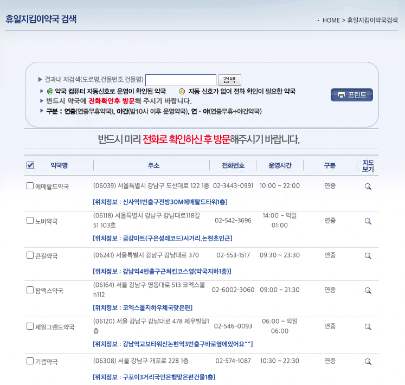Click the 전화번호 column header
Viewport: 405px width, 385px height.
click(233, 165)
